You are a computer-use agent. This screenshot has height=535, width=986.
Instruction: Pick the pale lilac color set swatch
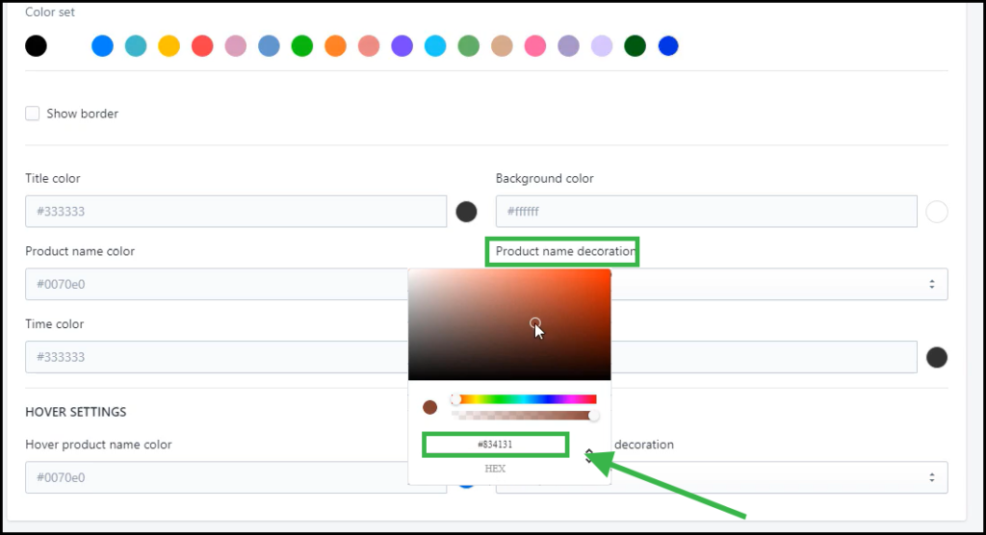pyautogui.click(x=602, y=46)
